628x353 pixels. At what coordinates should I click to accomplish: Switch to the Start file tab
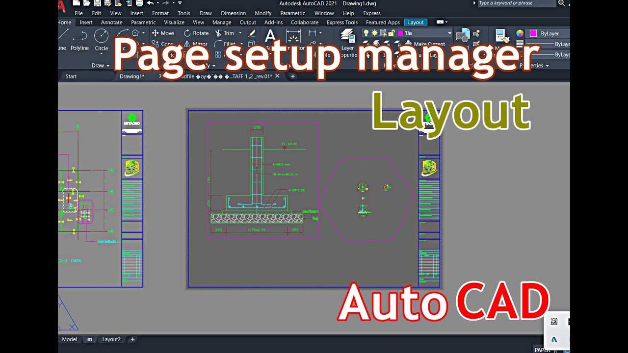pos(71,76)
